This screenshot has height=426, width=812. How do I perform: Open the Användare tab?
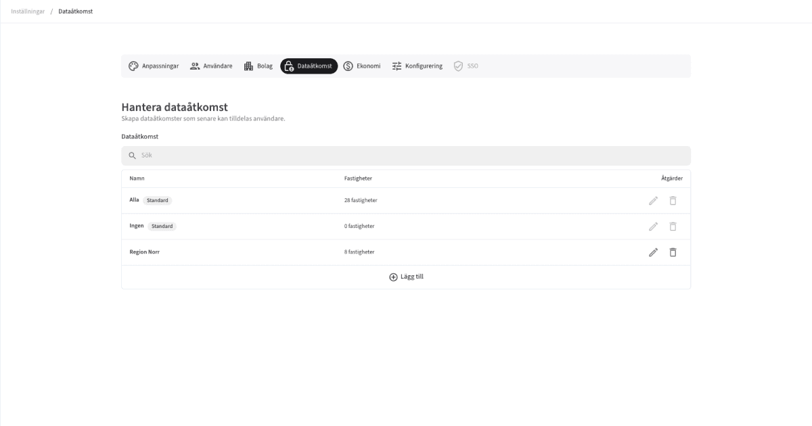(212, 66)
